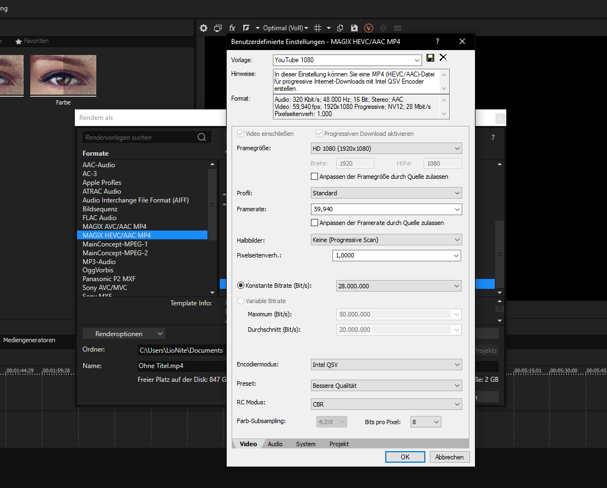The height and width of the screenshot is (488, 607).
Task: Switch to the Video tab
Action: (x=248, y=444)
